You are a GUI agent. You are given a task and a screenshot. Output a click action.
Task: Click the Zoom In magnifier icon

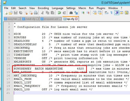[83, 13]
